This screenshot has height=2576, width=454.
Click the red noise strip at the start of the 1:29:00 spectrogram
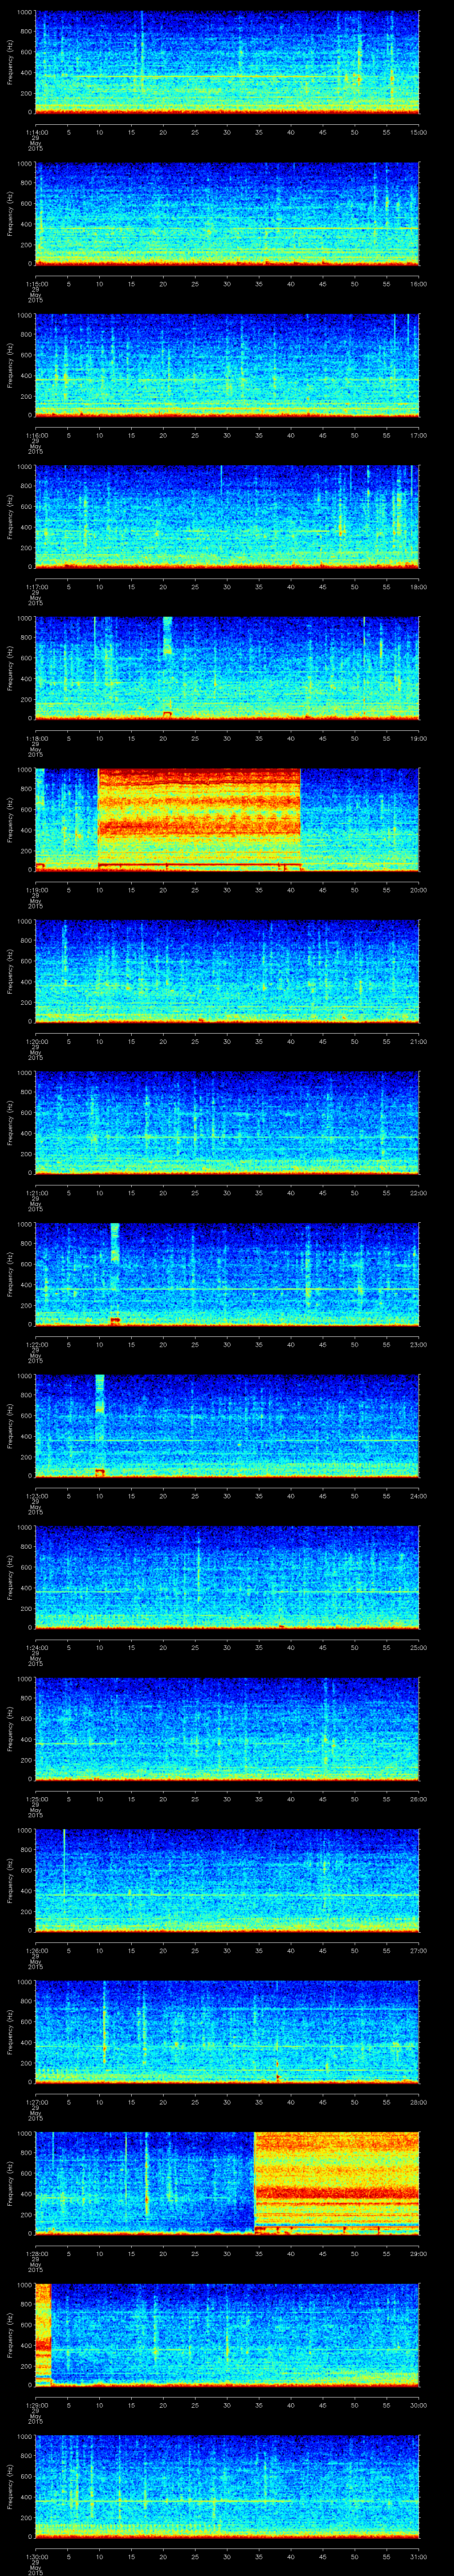tap(43, 2334)
